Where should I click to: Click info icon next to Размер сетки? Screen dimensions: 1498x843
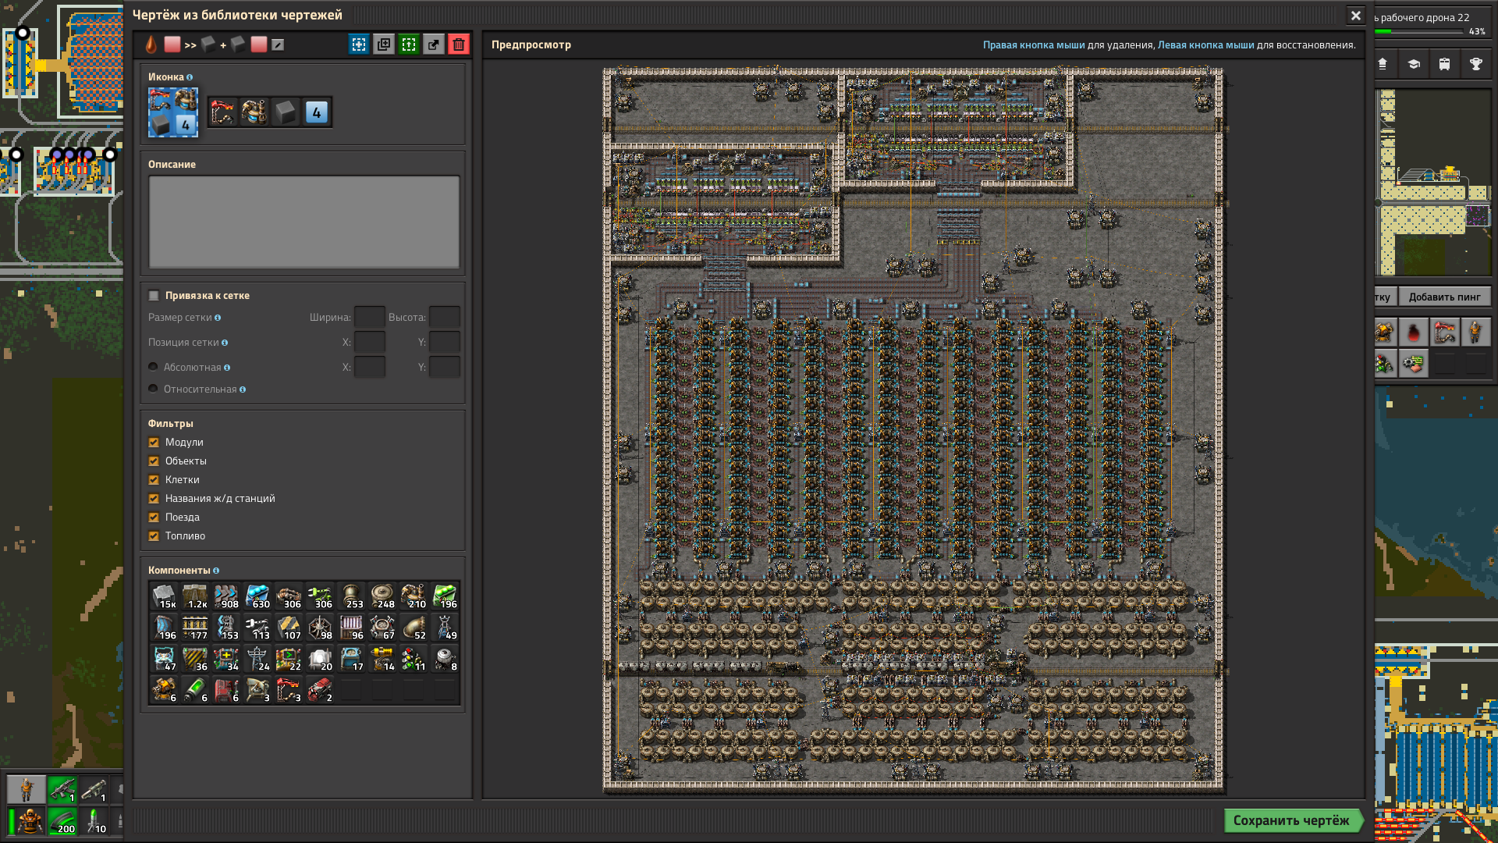218,318
